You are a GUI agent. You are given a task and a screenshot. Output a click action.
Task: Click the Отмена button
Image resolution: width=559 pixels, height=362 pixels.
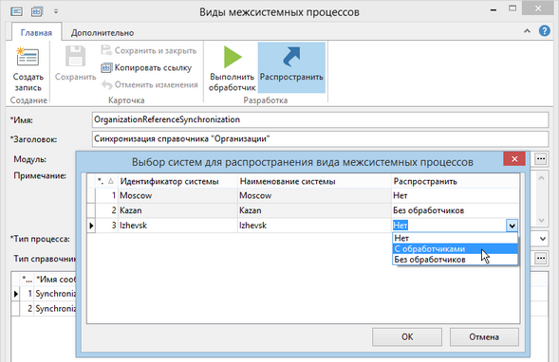pos(484,336)
